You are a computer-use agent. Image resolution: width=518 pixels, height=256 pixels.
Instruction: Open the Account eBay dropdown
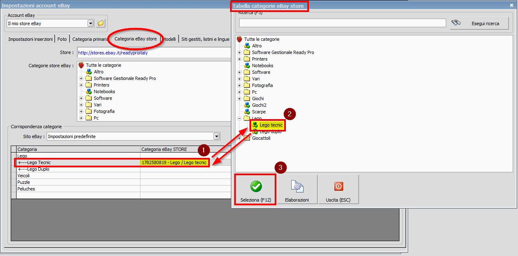[x=91, y=23]
